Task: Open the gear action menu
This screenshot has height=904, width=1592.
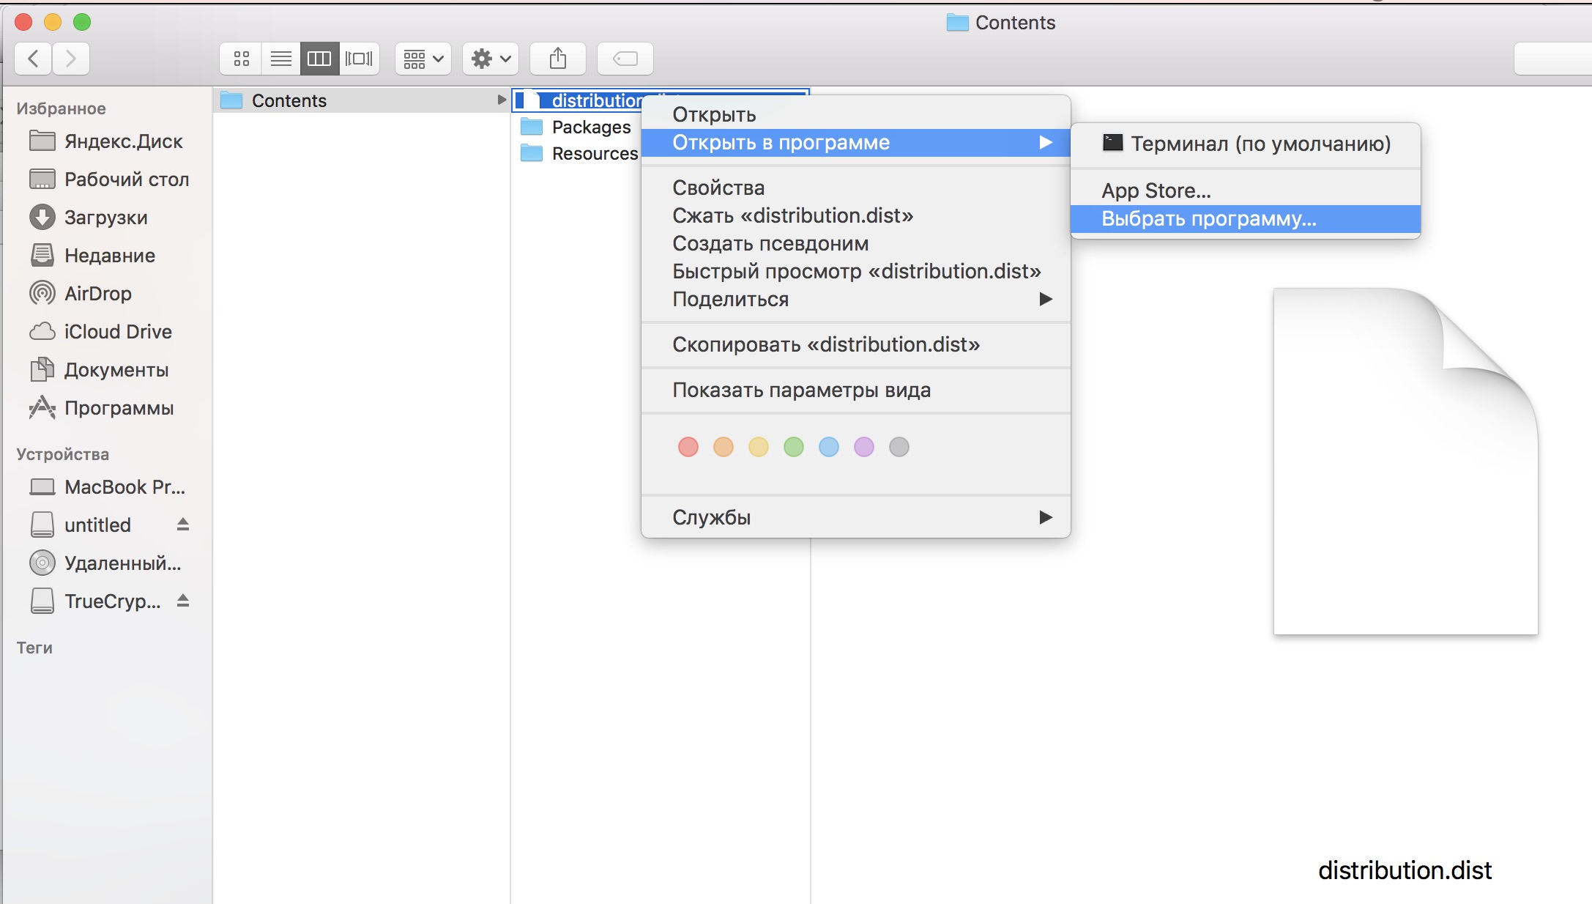Action: (x=491, y=59)
